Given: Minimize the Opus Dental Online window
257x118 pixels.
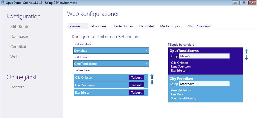Looking at the screenshot, I should pos(236,3).
